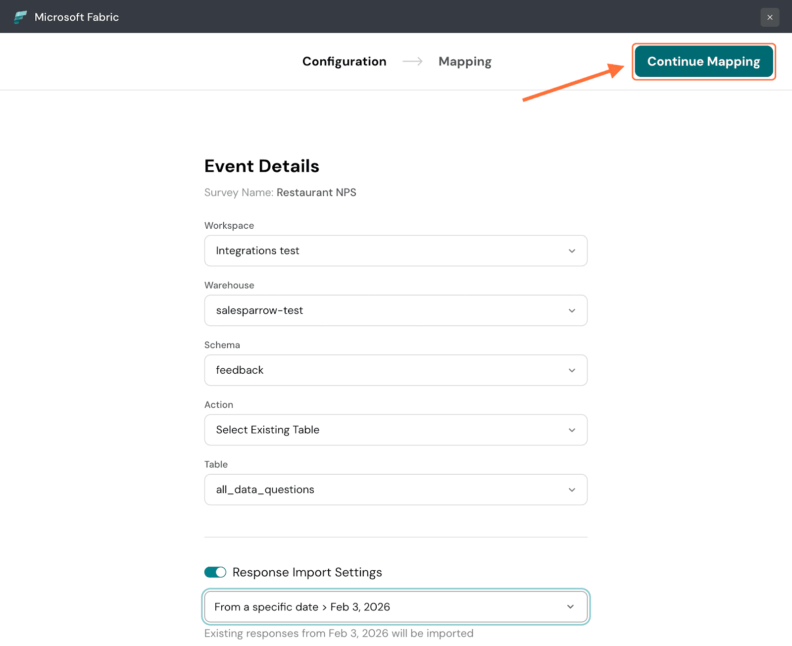Switch to the Configuration step
Image resolution: width=792 pixels, height=646 pixels.
tap(344, 61)
